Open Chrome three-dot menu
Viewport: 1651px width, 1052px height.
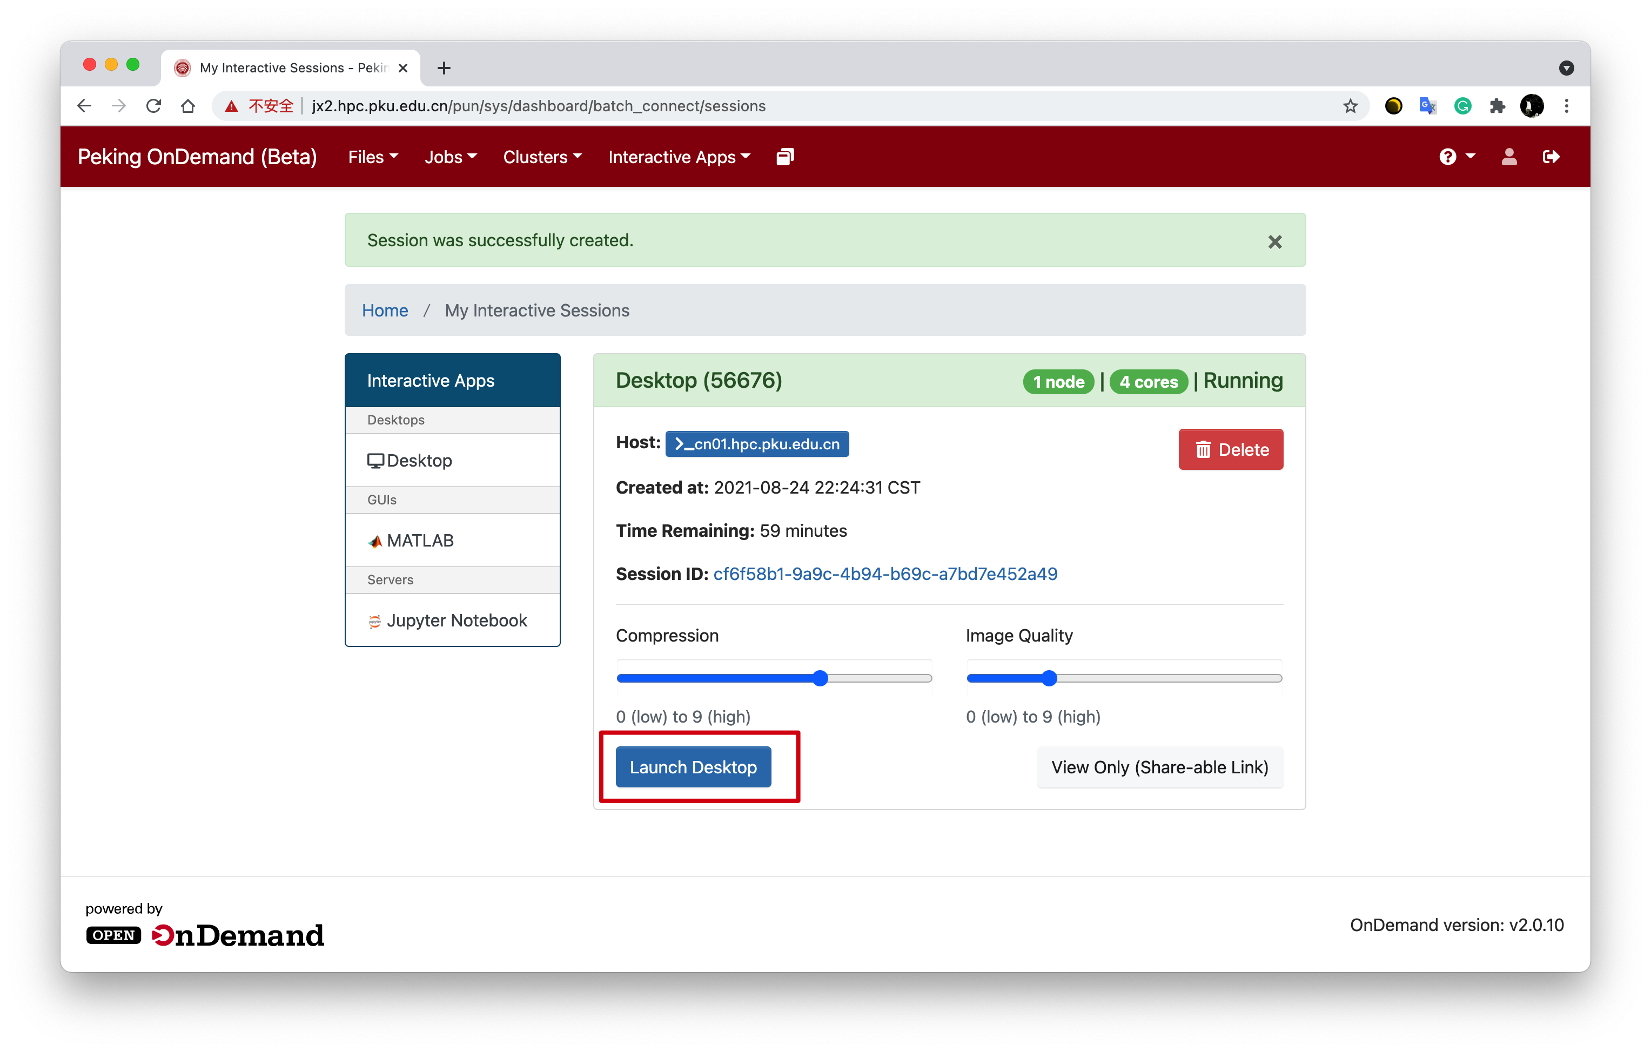1567,105
